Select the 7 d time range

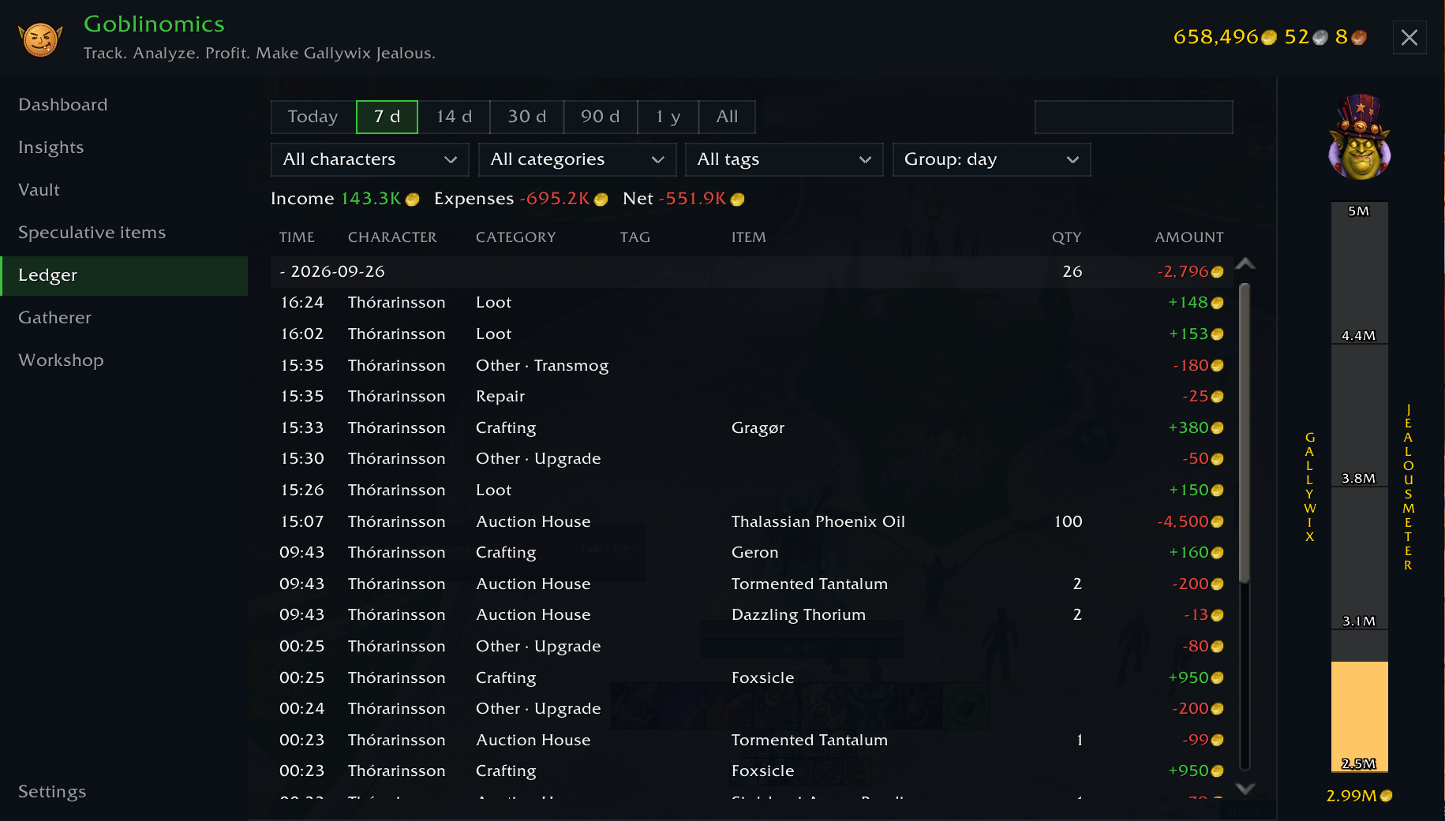[x=387, y=117]
